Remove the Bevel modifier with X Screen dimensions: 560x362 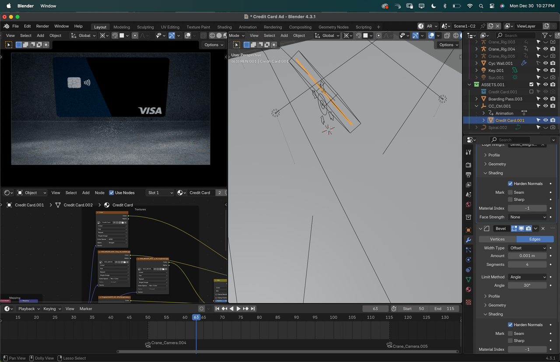(543, 228)
